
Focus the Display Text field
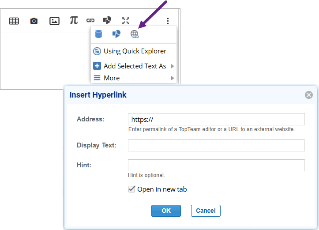click(x=216, y=145)
